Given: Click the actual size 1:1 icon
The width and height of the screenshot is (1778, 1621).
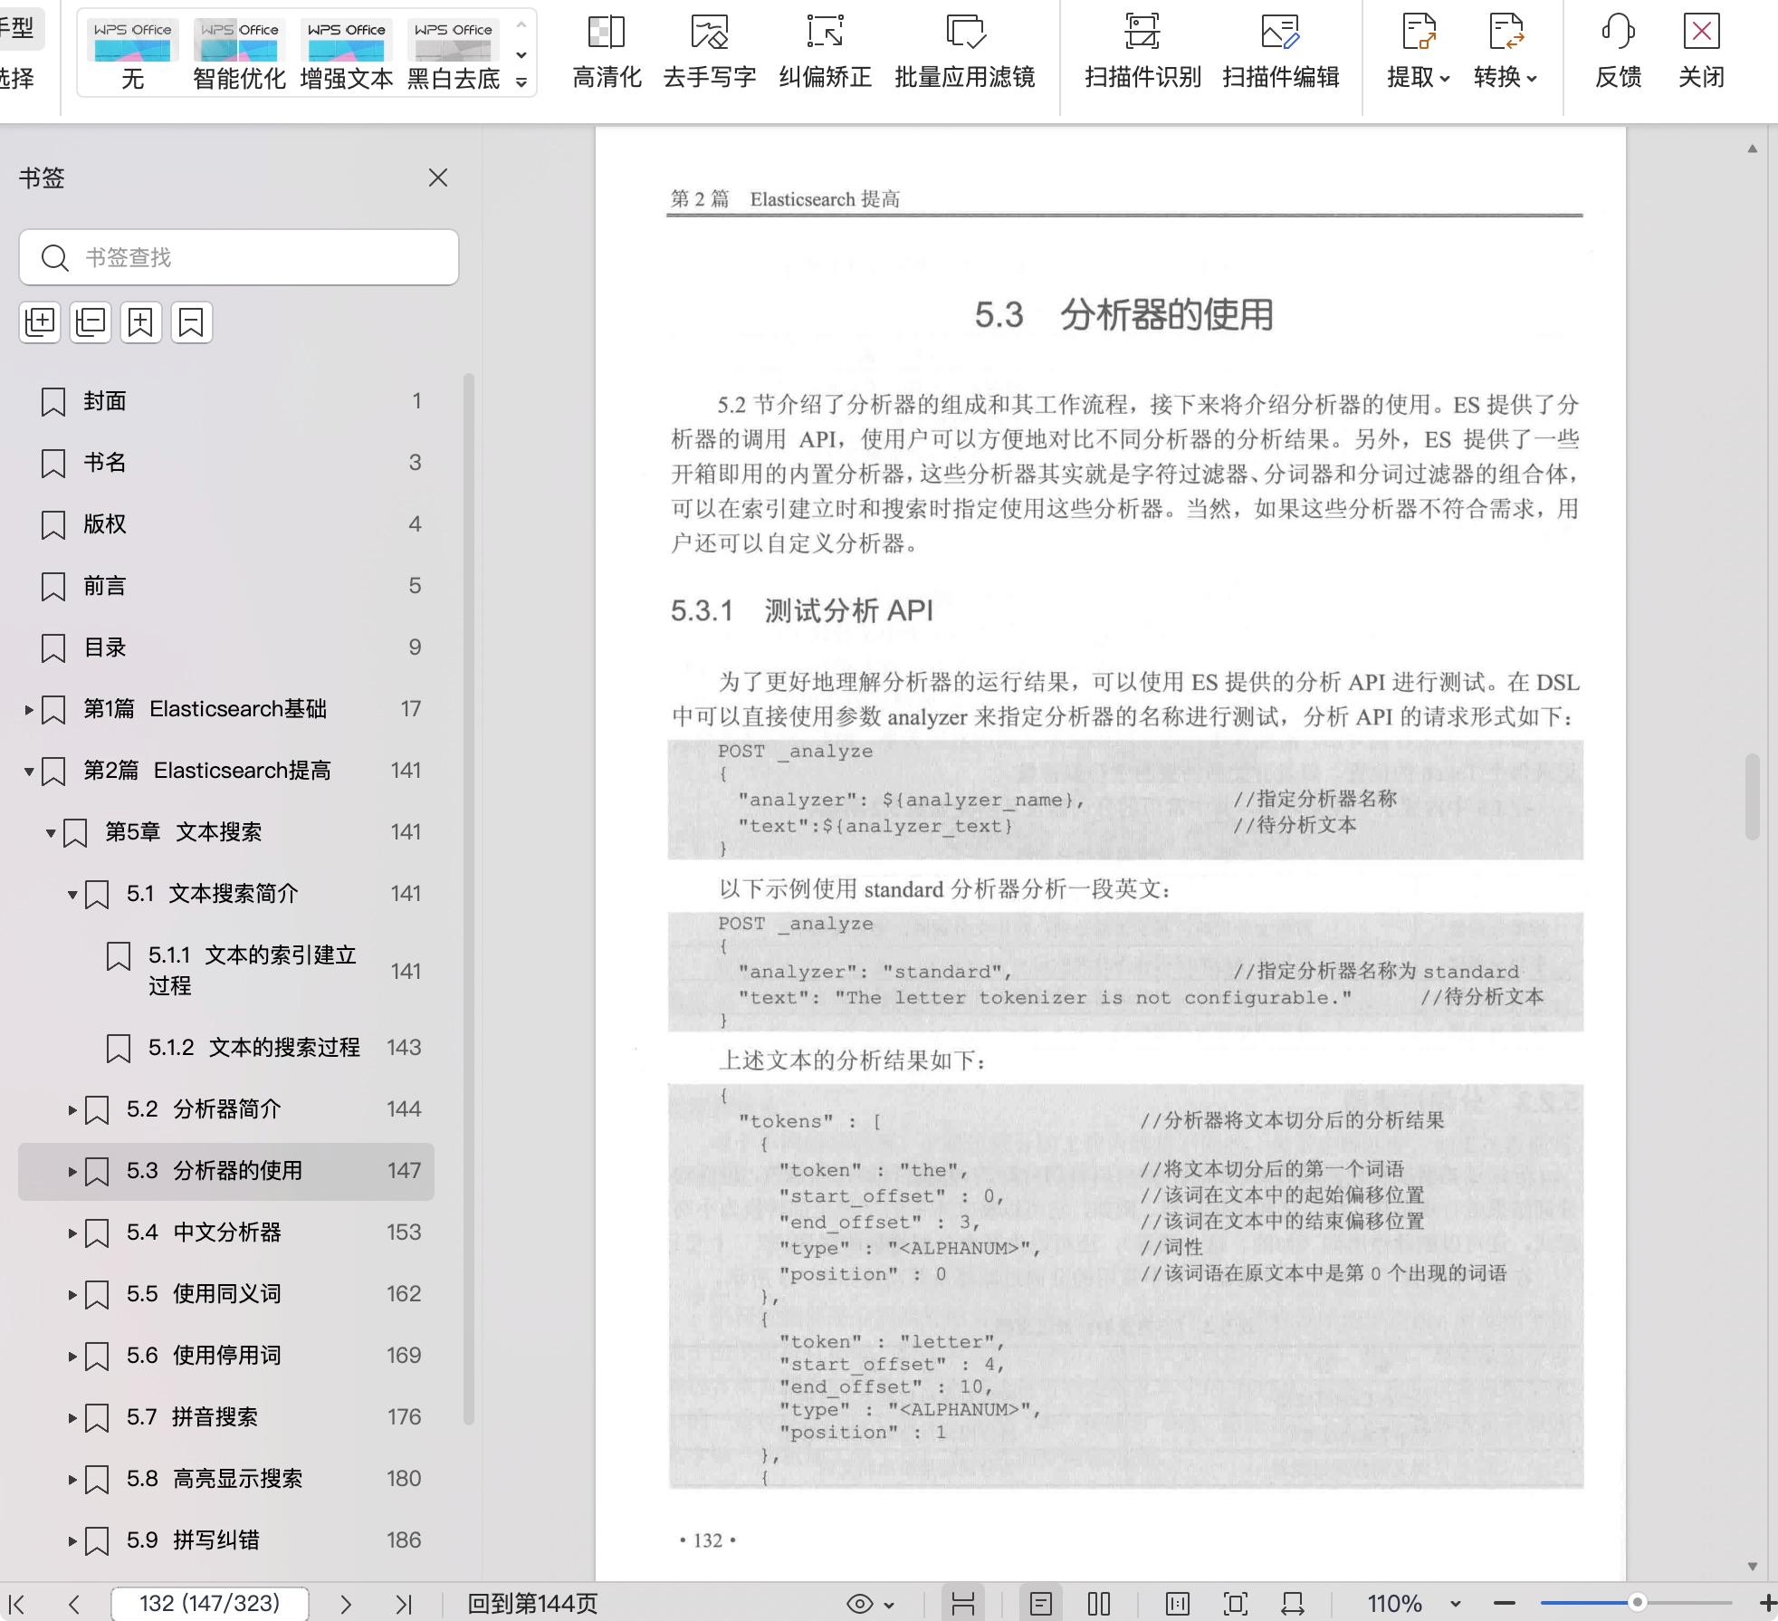Looking at the screenshot, I should pyautogui.click(x=1178, y=1604).
